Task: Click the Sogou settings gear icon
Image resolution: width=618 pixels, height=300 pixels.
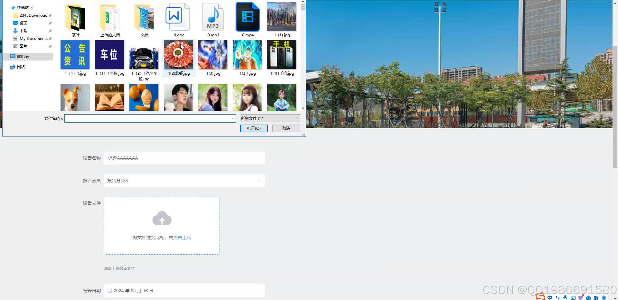Action: [x=604, y=298]
